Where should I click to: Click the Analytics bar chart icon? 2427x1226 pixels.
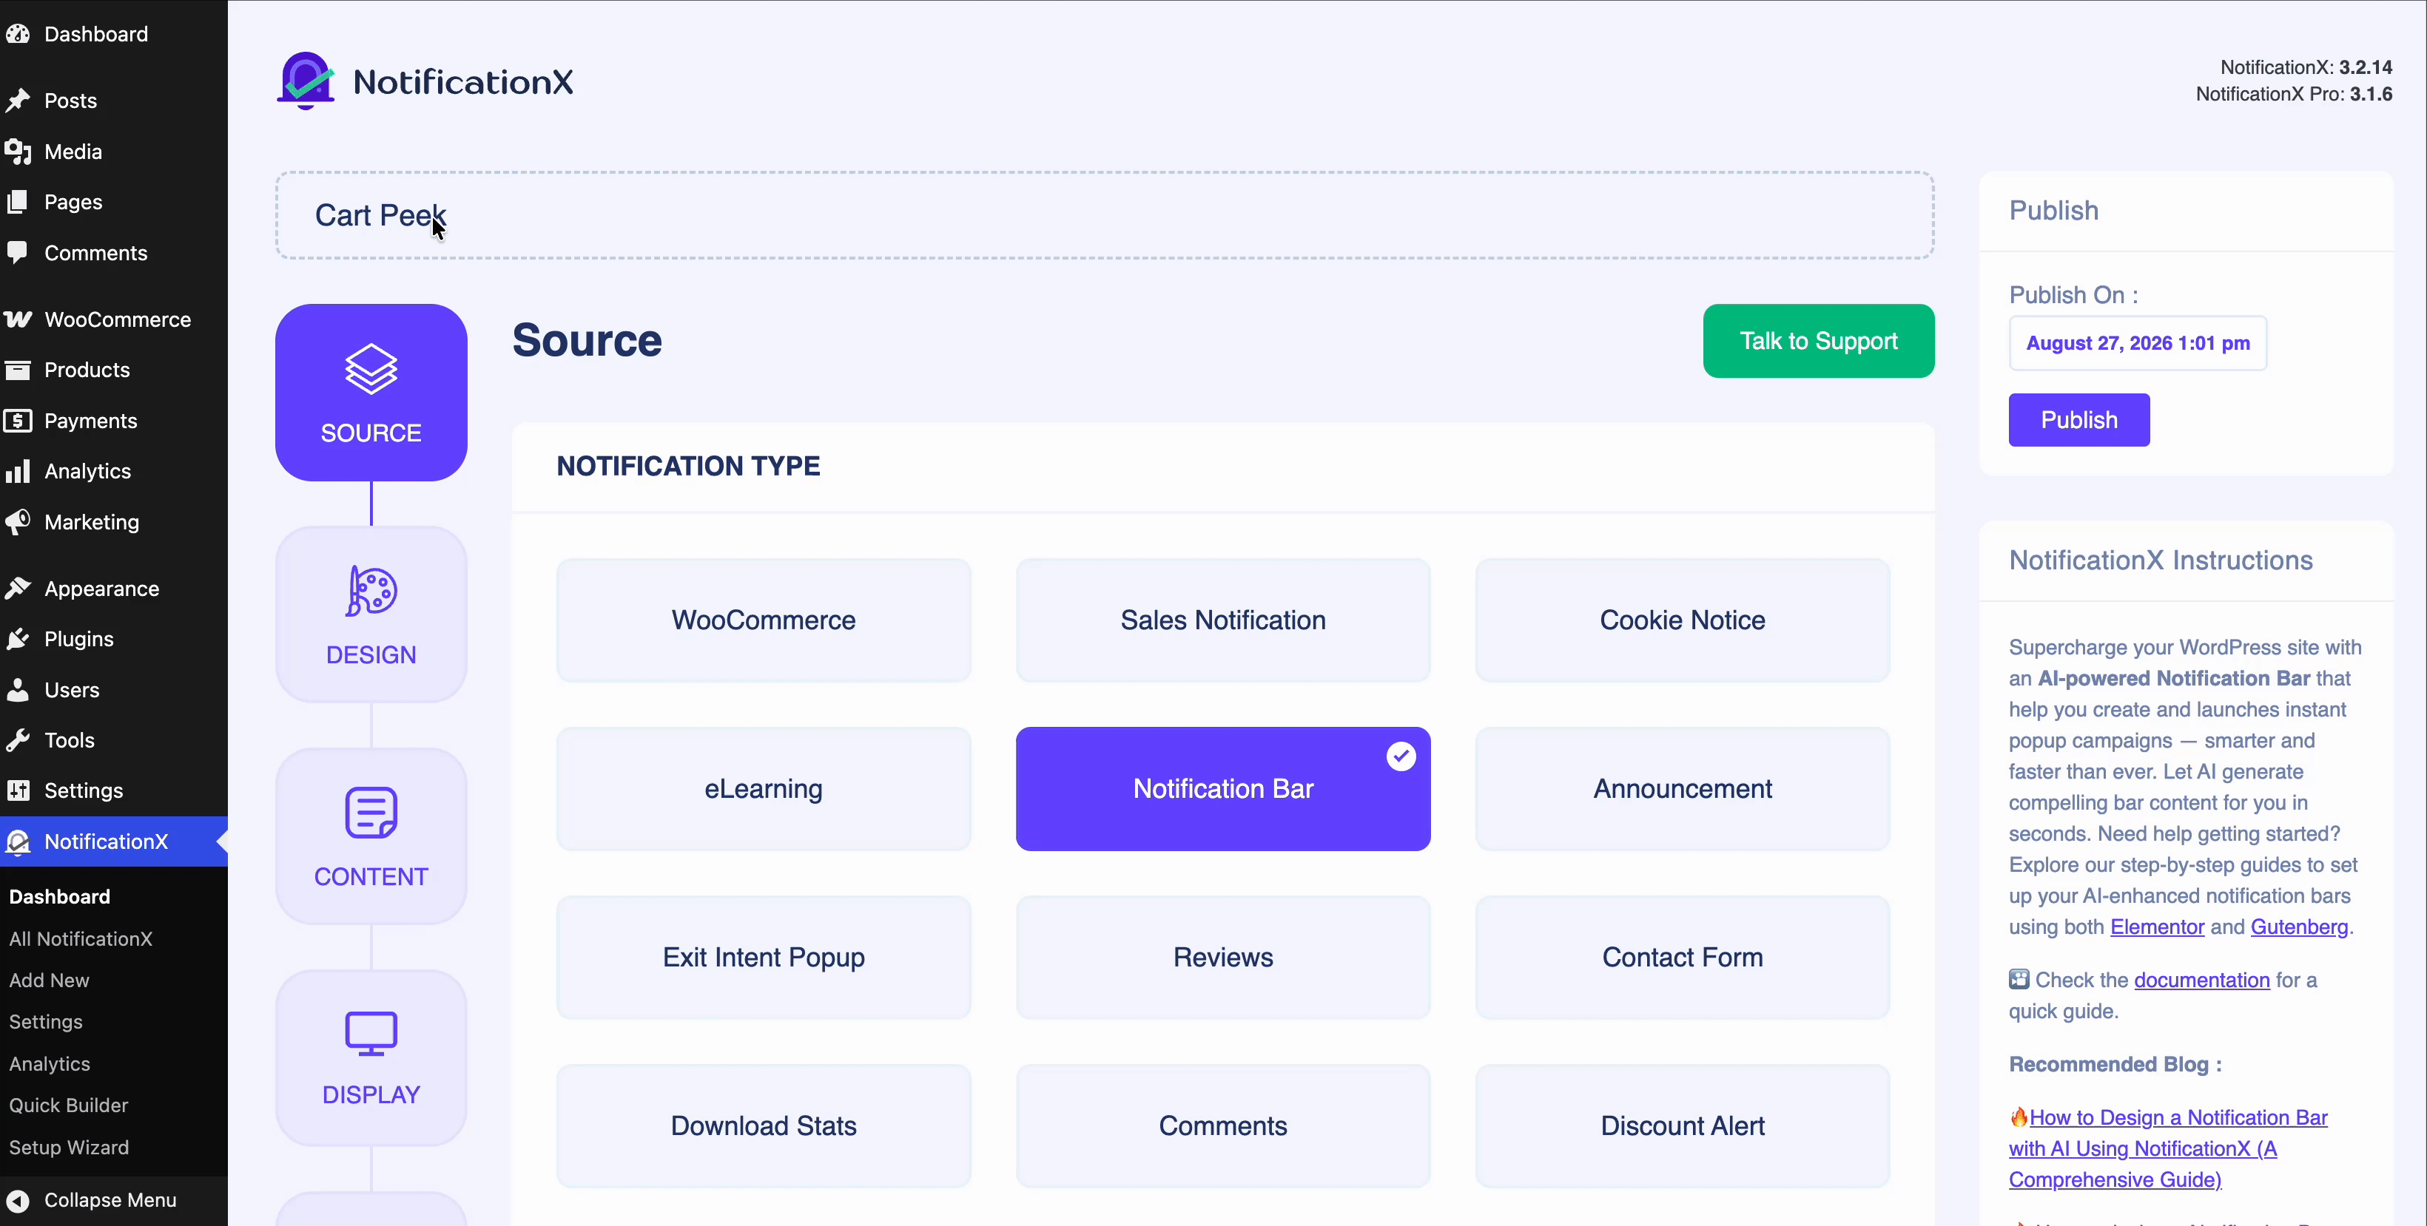[x=18, y=471]
